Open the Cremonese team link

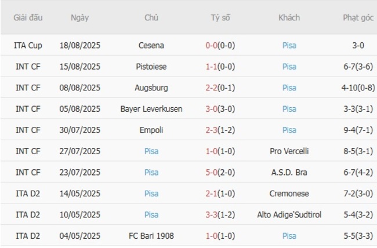[x=289, y=194]
